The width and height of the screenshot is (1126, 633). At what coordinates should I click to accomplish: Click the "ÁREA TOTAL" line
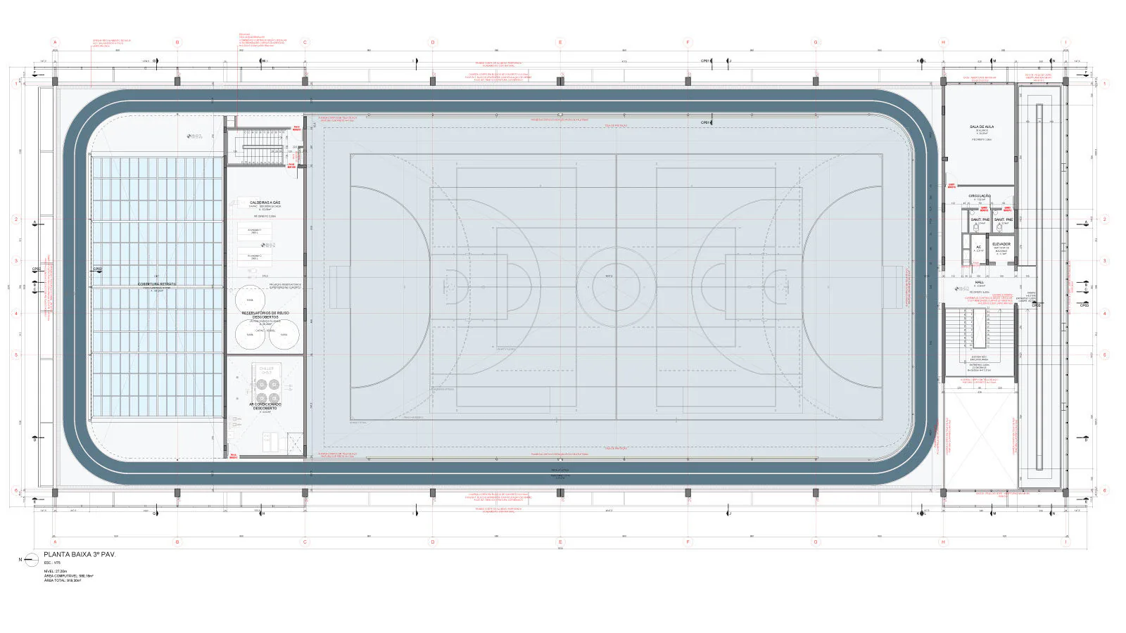pyautogui.click(x=63, y=580)
